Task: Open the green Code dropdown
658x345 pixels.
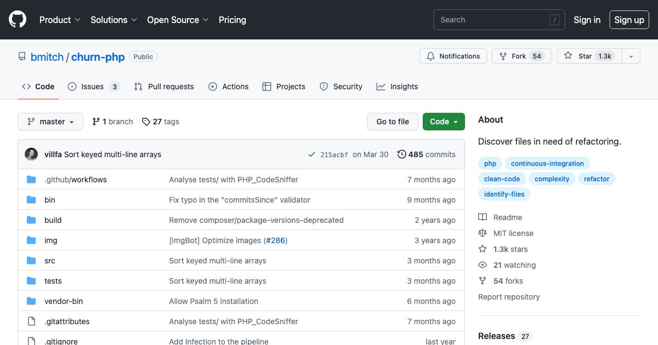Action: coord(444,122)
